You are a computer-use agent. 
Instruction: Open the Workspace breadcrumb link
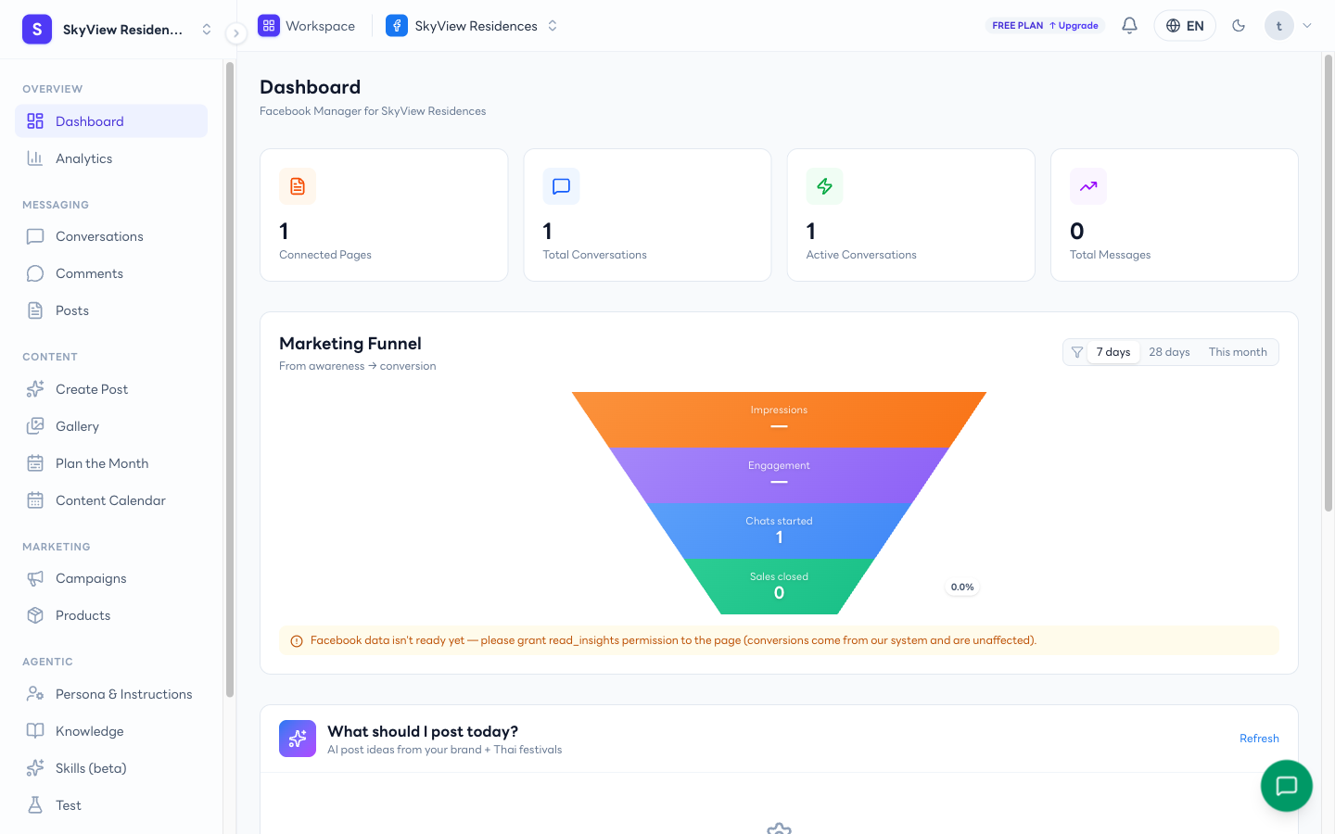point(320,26)
